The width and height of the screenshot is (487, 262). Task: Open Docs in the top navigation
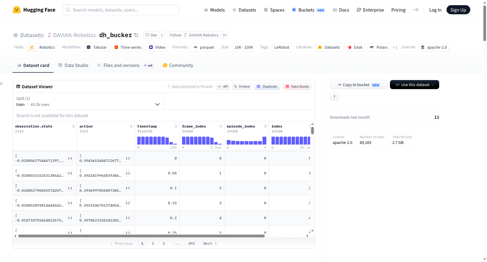pyautogui.click(x=341, y=10)
